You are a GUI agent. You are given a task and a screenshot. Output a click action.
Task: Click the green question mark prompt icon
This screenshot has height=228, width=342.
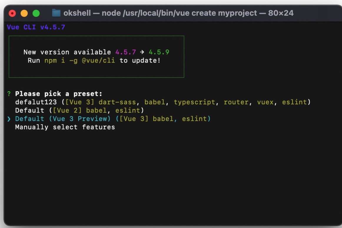coord(9,94)
